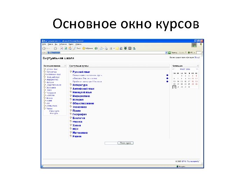Hide the Категории курсов block via its corner icon
The height and width of the screenshot is (189, 252).
(x=65, y=66)
